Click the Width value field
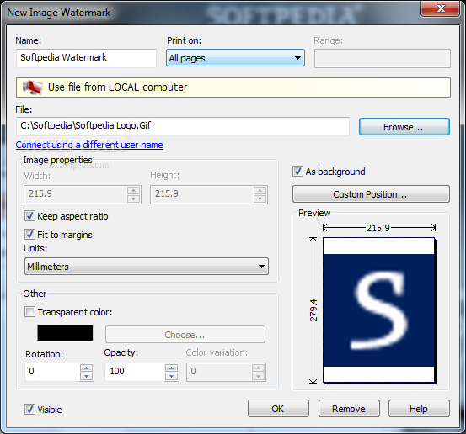466x434 pixels. [76, 194]
